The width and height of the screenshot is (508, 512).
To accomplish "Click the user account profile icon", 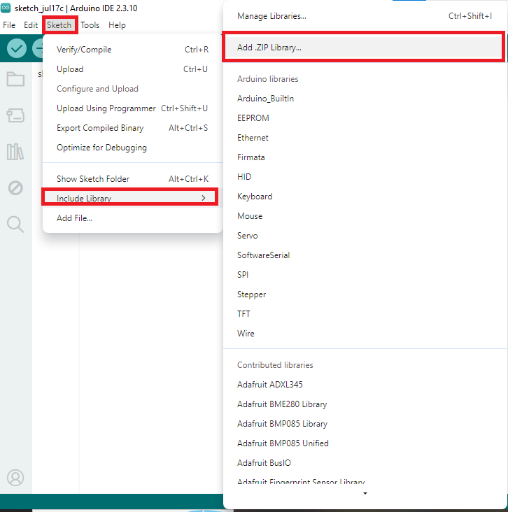I will (x=15, y=478).
